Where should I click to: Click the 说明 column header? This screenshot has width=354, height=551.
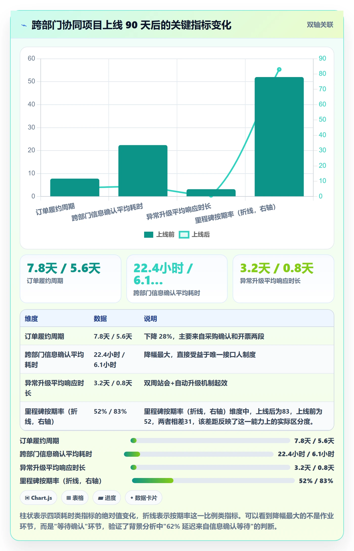click(150, 319)
